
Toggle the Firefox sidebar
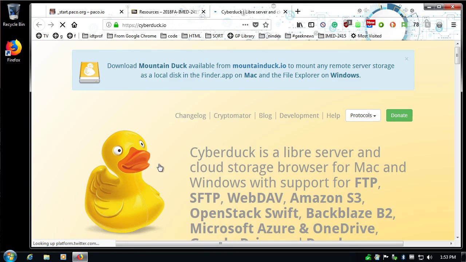point(311,25)
